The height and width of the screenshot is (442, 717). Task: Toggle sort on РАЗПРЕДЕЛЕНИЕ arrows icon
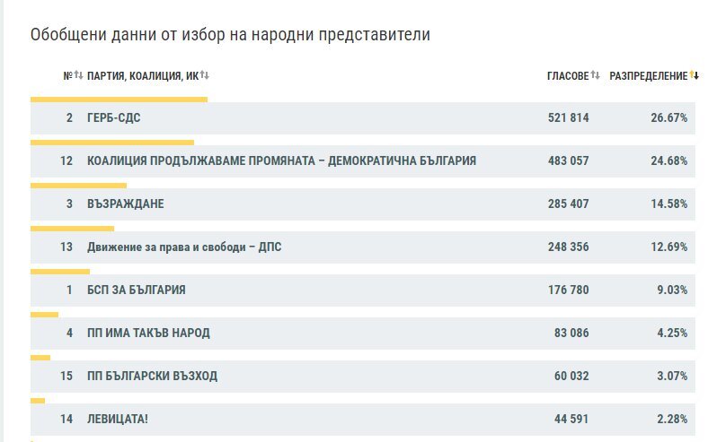695,75
